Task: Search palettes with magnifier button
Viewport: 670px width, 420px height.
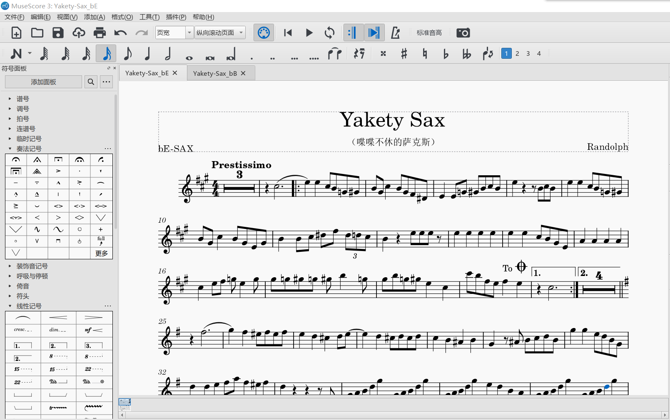Action: click(91, 82)
